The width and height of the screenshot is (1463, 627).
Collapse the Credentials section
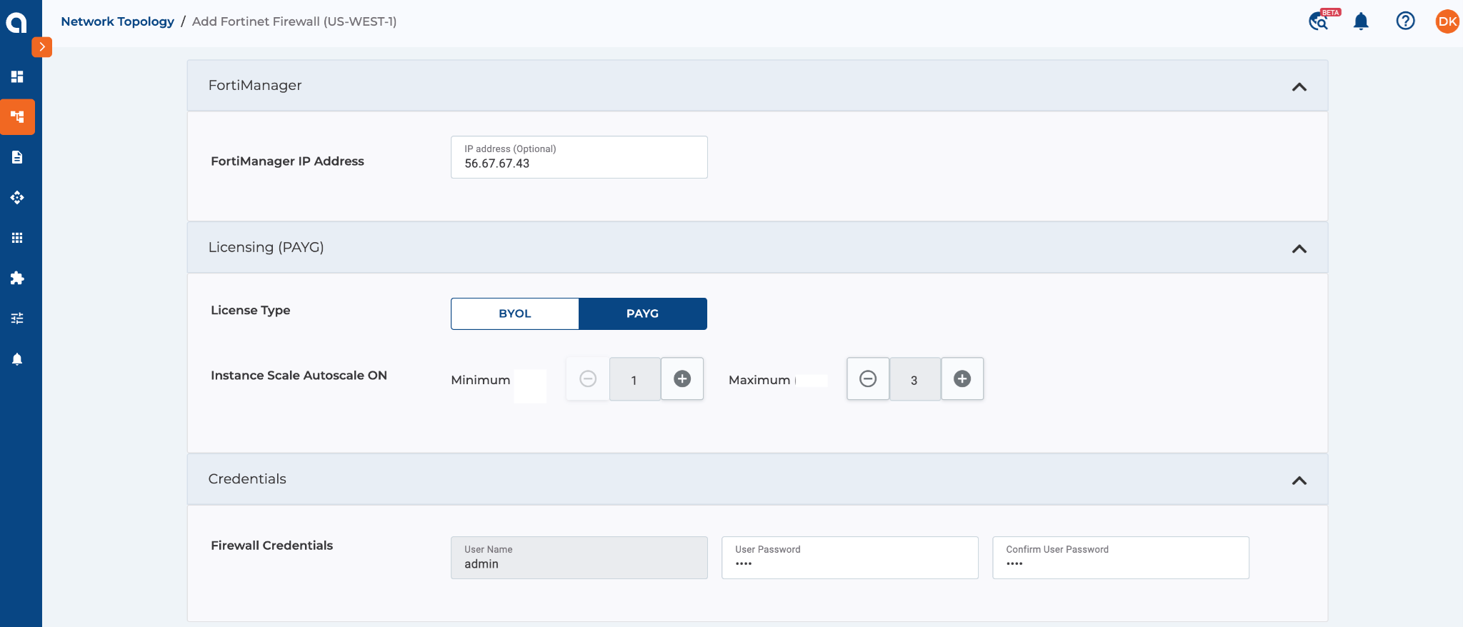point(1299,481)
